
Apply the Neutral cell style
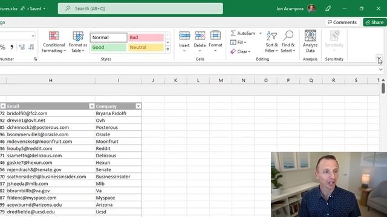[x=146, y=47]
